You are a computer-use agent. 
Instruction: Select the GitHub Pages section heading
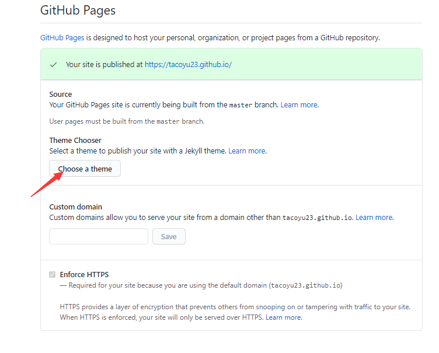pos(78,11)
